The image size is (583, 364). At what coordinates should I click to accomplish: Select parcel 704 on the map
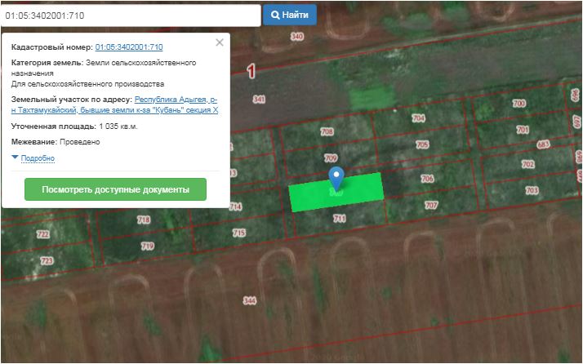tap(418, 118)
